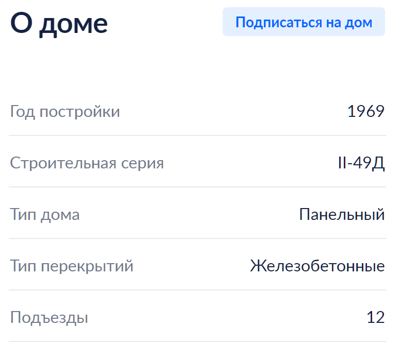This screenshot has width=399, height=344.
Task: Select the Панельный value
Action: (x=342, y=214)
